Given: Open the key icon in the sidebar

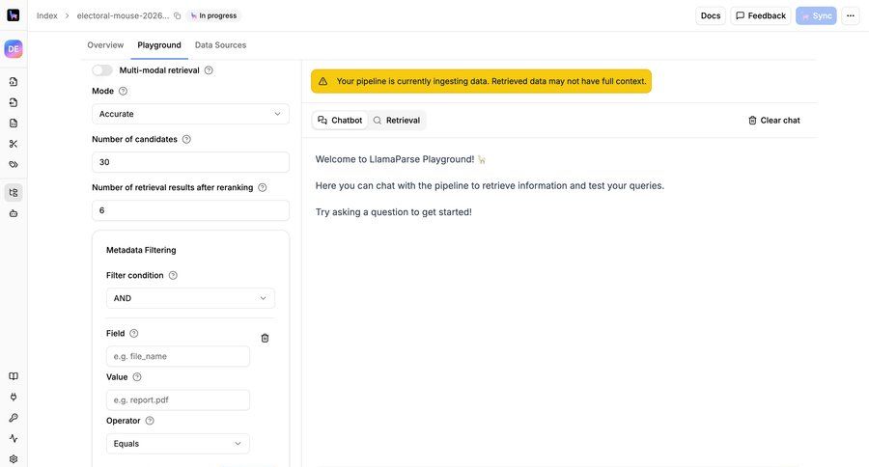Looking at the screenshot, I should click(x=14, y=418).
